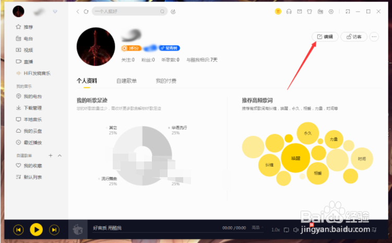392x243 pixels.
Task: Click the 唤醒 lyric bubble
Action: tap(295, 158)
